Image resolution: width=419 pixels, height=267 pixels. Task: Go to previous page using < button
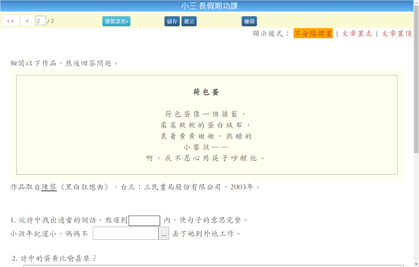coord(27,21)
